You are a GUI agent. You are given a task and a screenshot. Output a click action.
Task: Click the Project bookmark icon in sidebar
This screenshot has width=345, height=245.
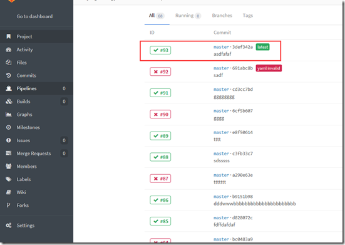pyautogui.click(x=9, y=36)
